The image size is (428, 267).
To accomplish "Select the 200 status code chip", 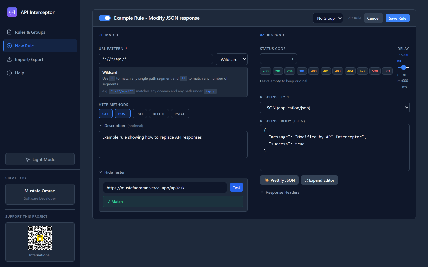I will pos(265,71).
